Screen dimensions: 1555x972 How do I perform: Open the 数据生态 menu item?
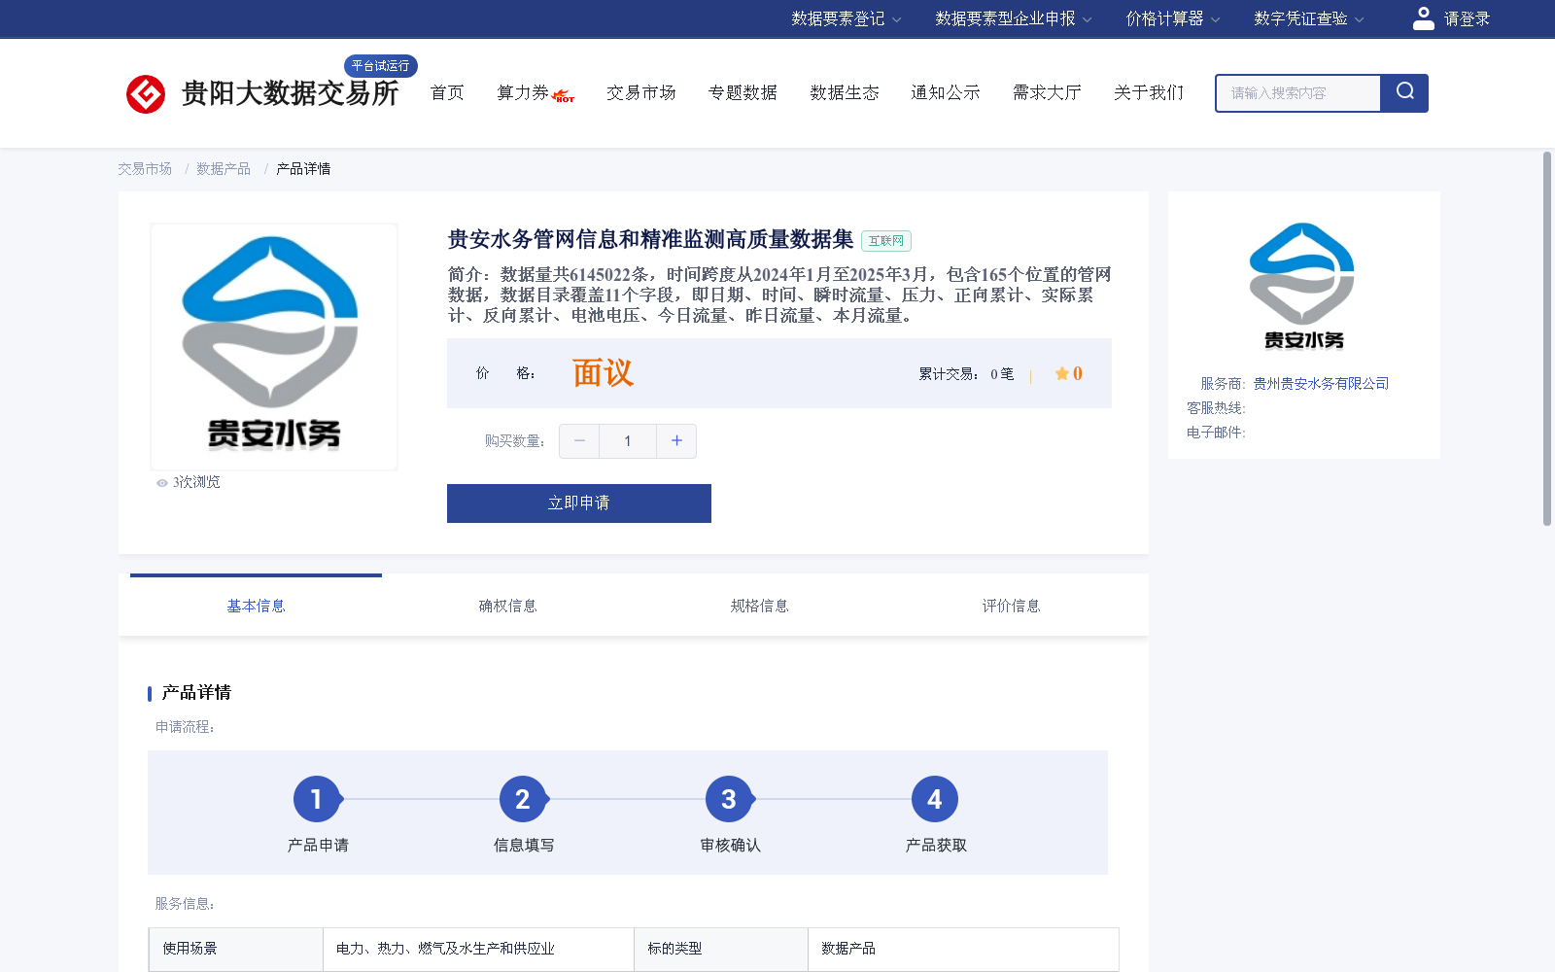(x=845, y=92)
